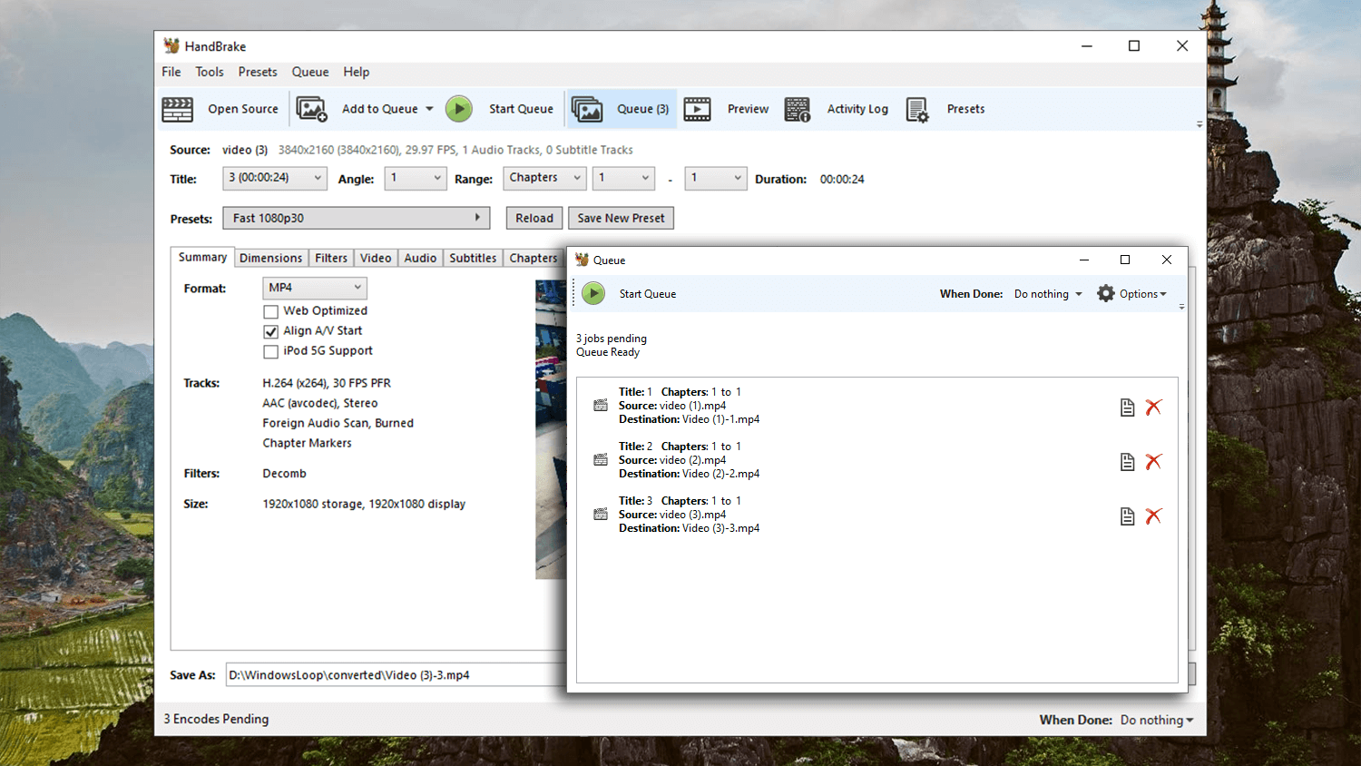1361x766 pixels.
Task: Open the Angle dropdown
Action: (416, 178)
